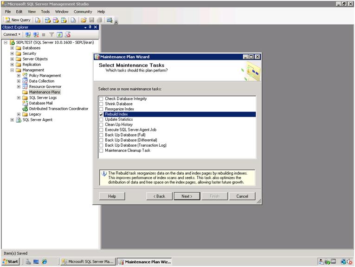Click the Disconnect server icon

[x=36, y=34]
